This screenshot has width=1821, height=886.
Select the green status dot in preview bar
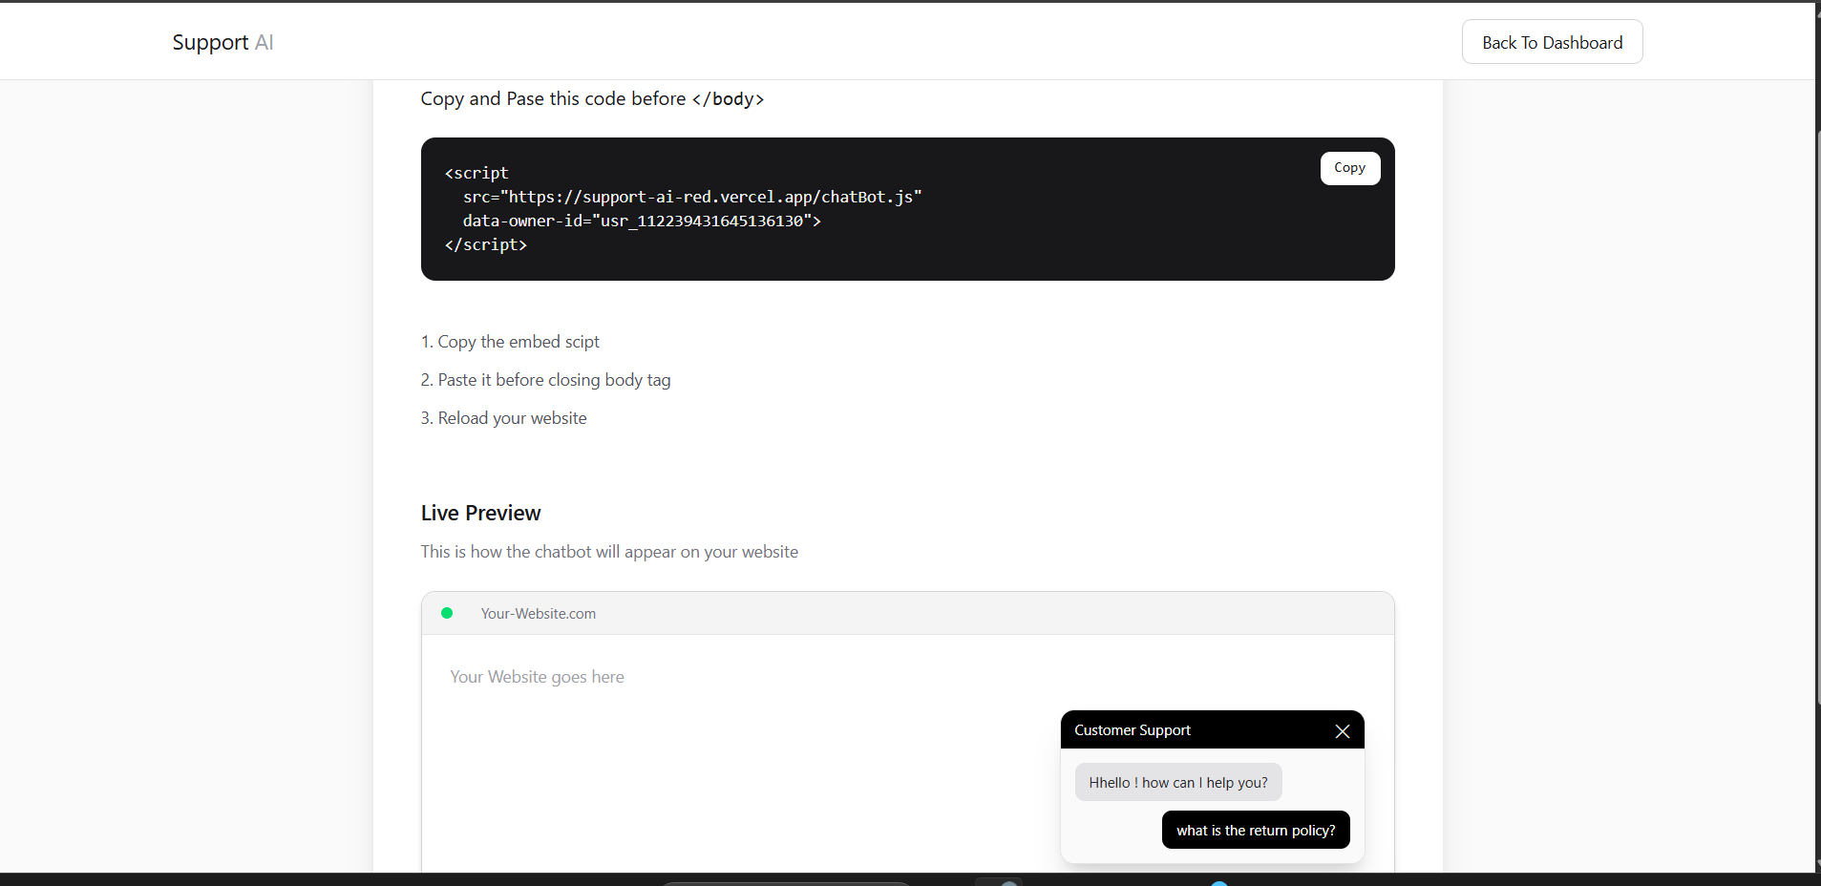pos(447,613)
